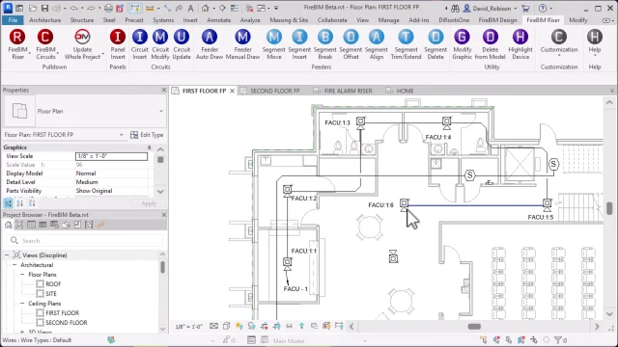This screenshot has width=618, height=347.
Task: Open the FireBIM Riser pulldown tool
Action: tap(17, 44)
